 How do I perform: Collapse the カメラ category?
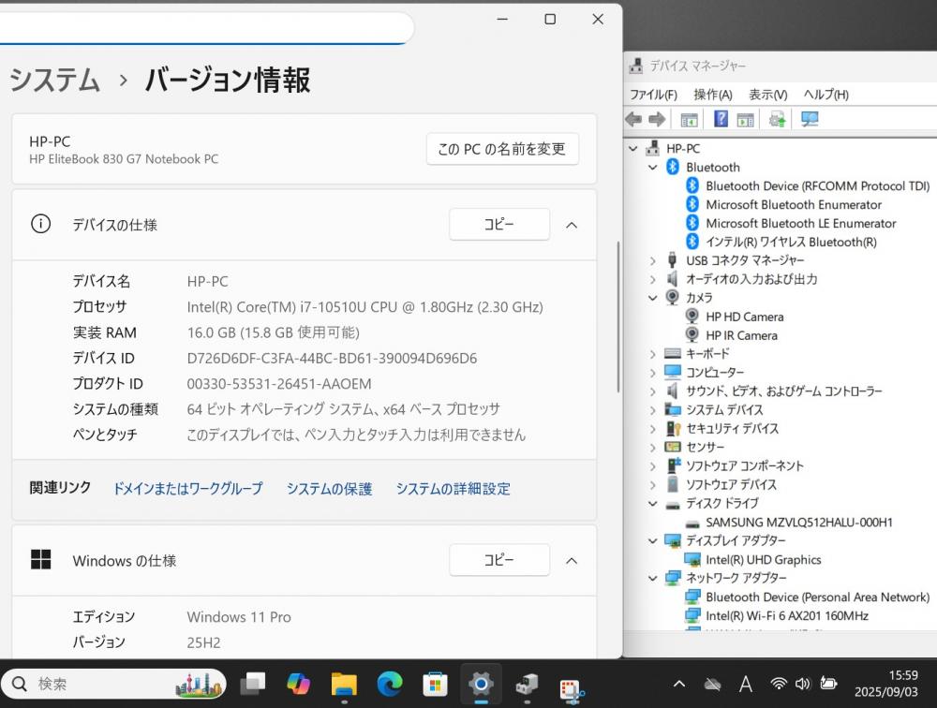(652, 298)
